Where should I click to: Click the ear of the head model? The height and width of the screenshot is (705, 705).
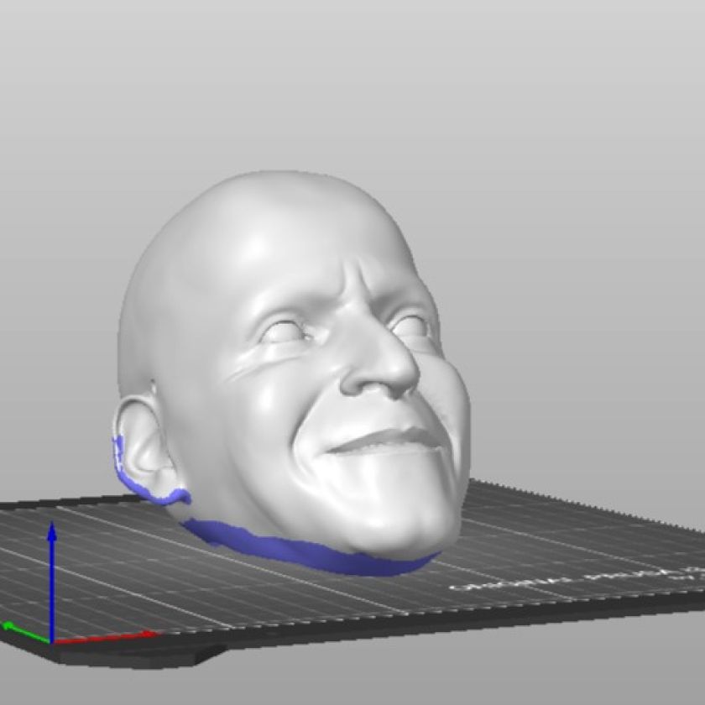click(143, 445)
